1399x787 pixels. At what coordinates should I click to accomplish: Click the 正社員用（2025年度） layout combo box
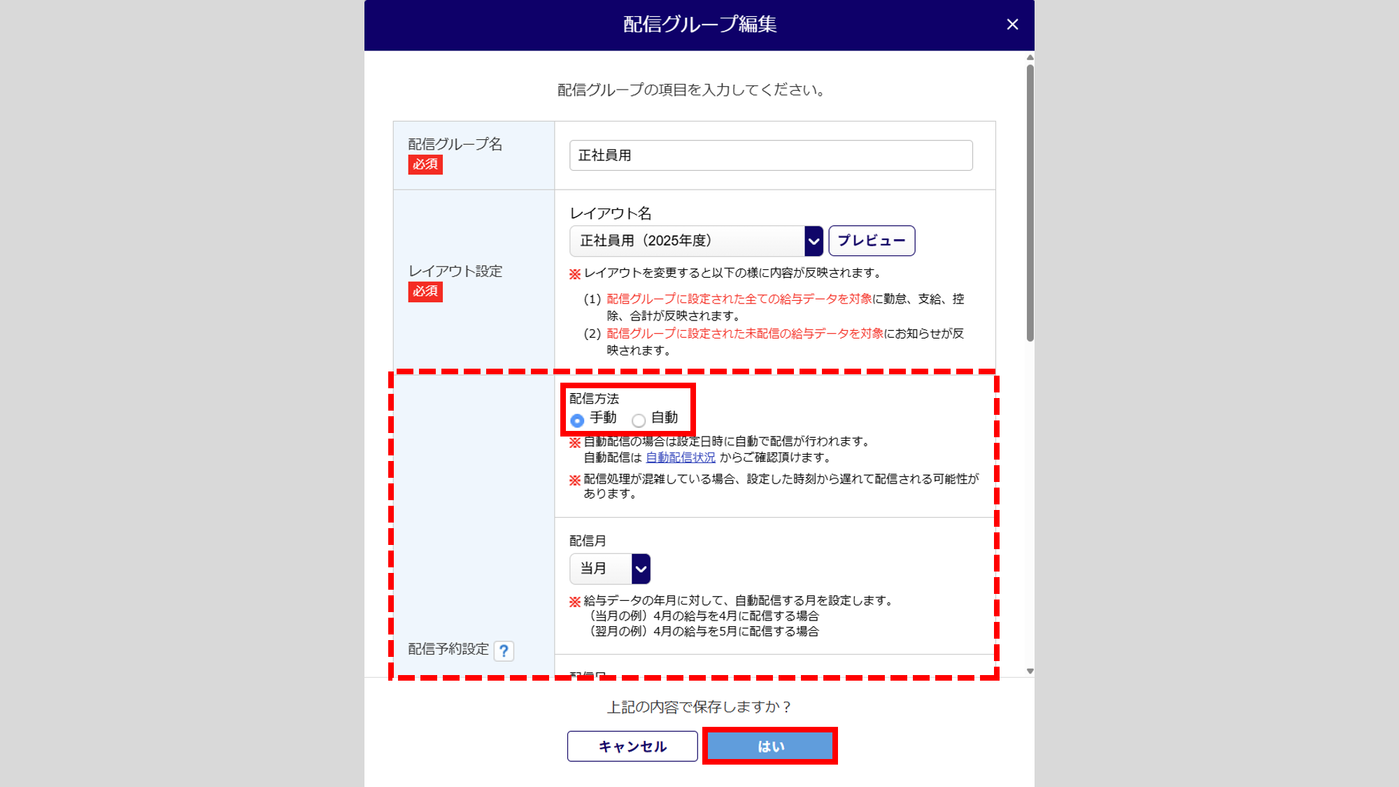687,241
